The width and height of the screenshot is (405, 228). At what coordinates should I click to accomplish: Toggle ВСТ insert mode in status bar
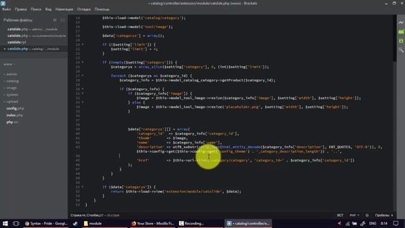click(x=340, y=215)
